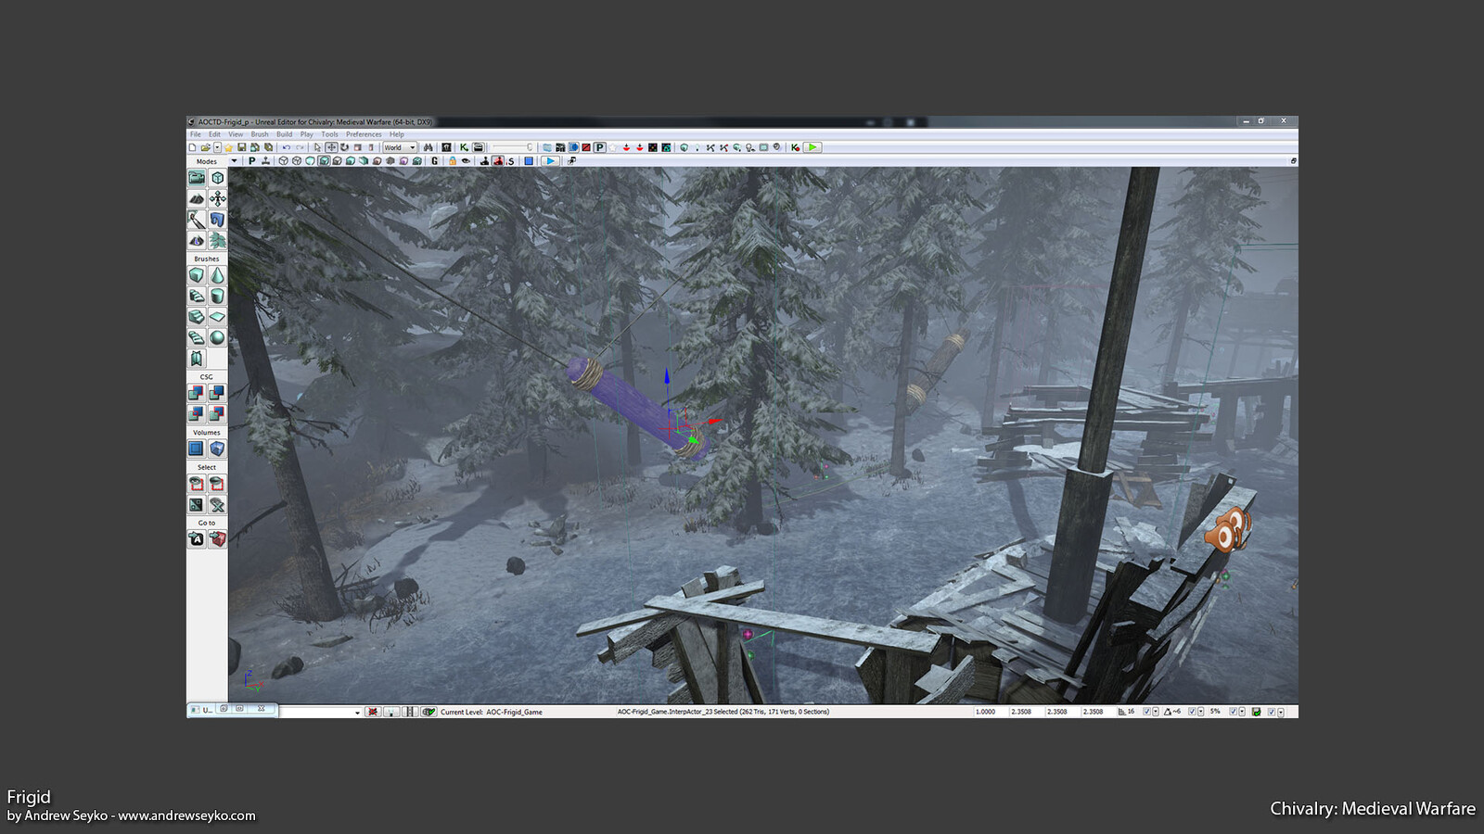Screen dimensions: 1484x834
Task: Open the Build menu
Action: (284, 134)
